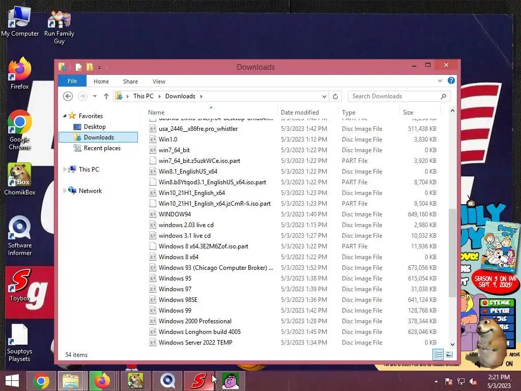The image size is (521, 391).
Task: Open ChomikBox desktop shortcut
Action: point(20,179)
